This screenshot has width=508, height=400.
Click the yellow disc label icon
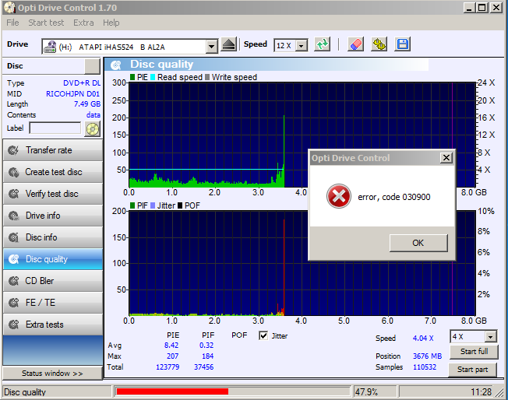[93, 129]
